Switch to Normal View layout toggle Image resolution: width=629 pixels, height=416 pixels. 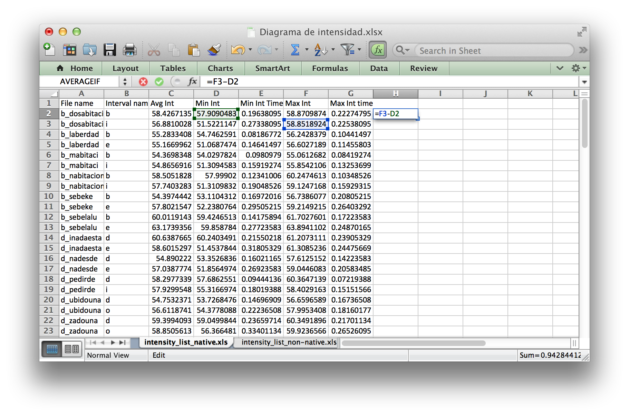[x=52, y=349]
